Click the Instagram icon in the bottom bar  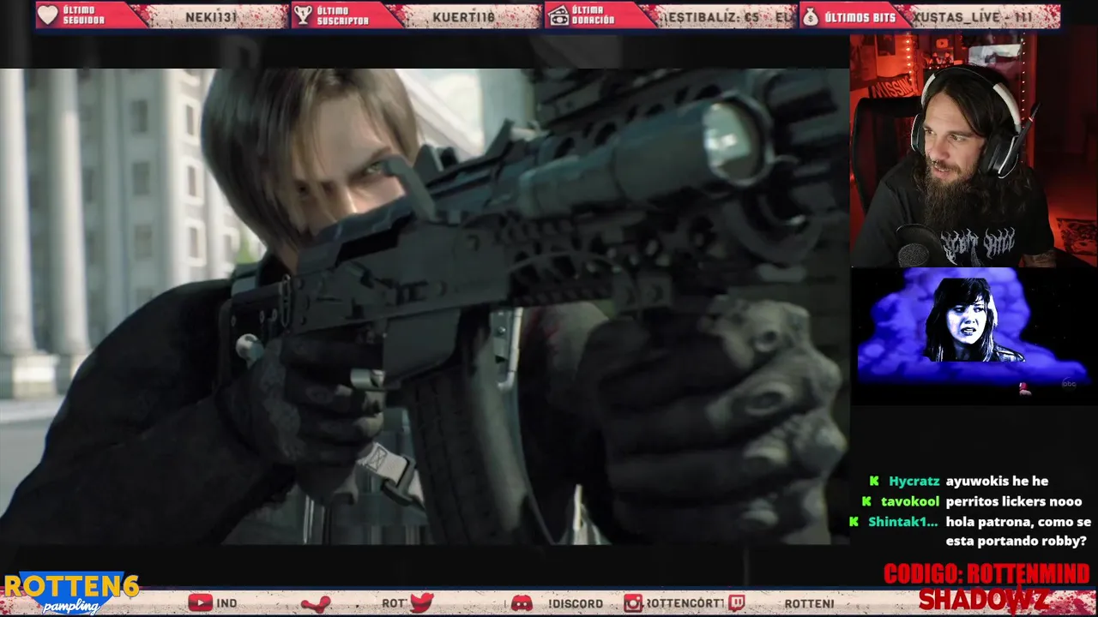633,603
